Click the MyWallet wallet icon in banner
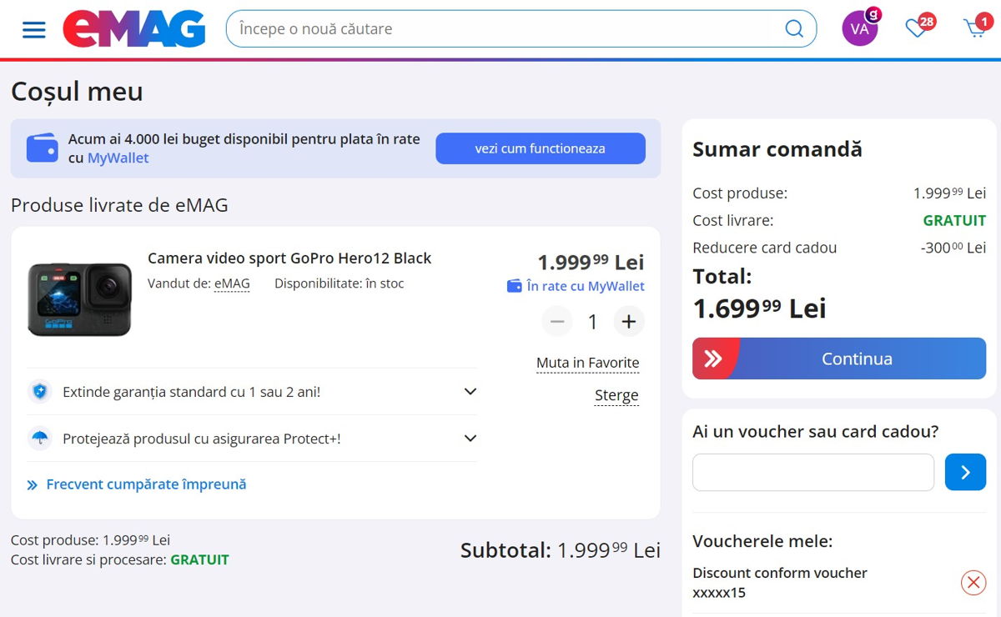This screenshot has width=1001, height=617. pyautogui.click(x=42, y=148)
